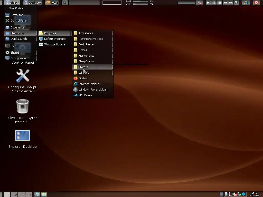Screen dimensions: 263x197
Task: Open Control Panel in the SharpE menu
Action: (x=21, y=21)
